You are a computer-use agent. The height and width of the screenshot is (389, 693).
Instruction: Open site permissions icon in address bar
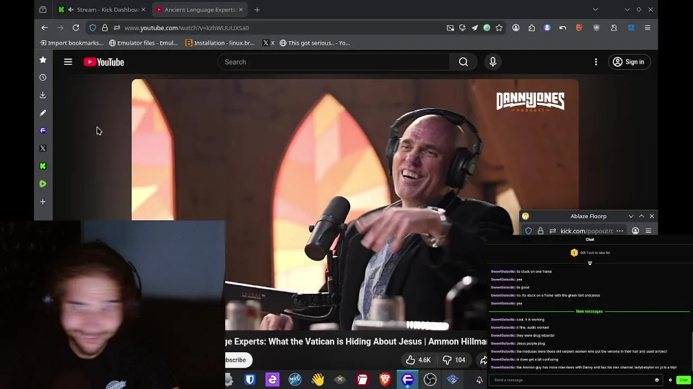(116, 28)
